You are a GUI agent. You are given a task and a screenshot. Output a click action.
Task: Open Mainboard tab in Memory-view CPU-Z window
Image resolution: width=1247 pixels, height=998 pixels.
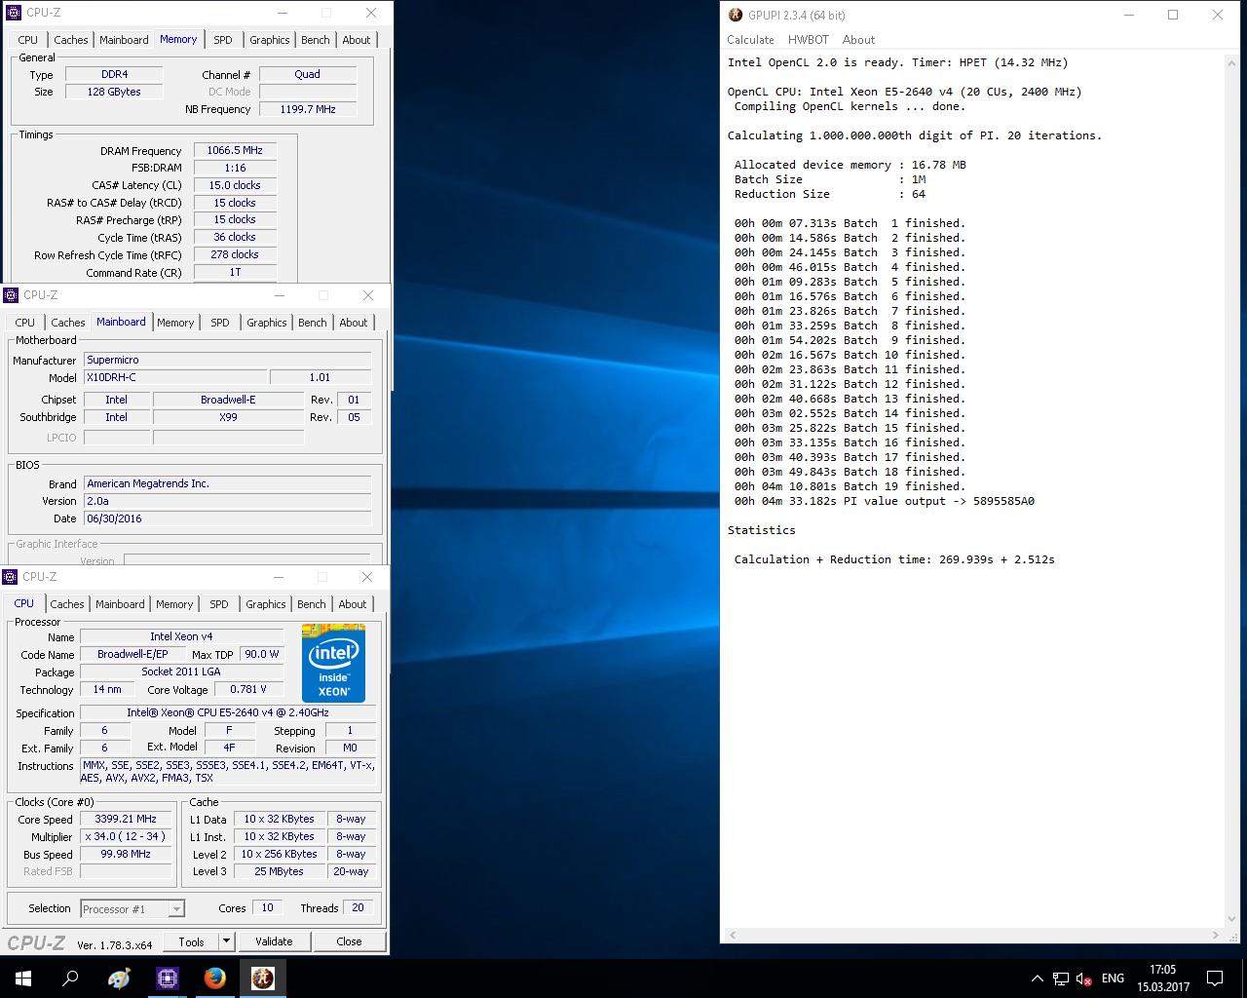pos(124,40)
